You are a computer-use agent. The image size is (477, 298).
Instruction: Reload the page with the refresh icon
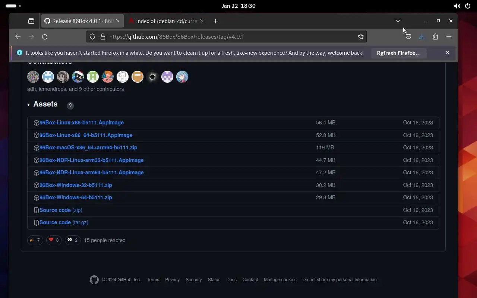(x=45, y=37)
